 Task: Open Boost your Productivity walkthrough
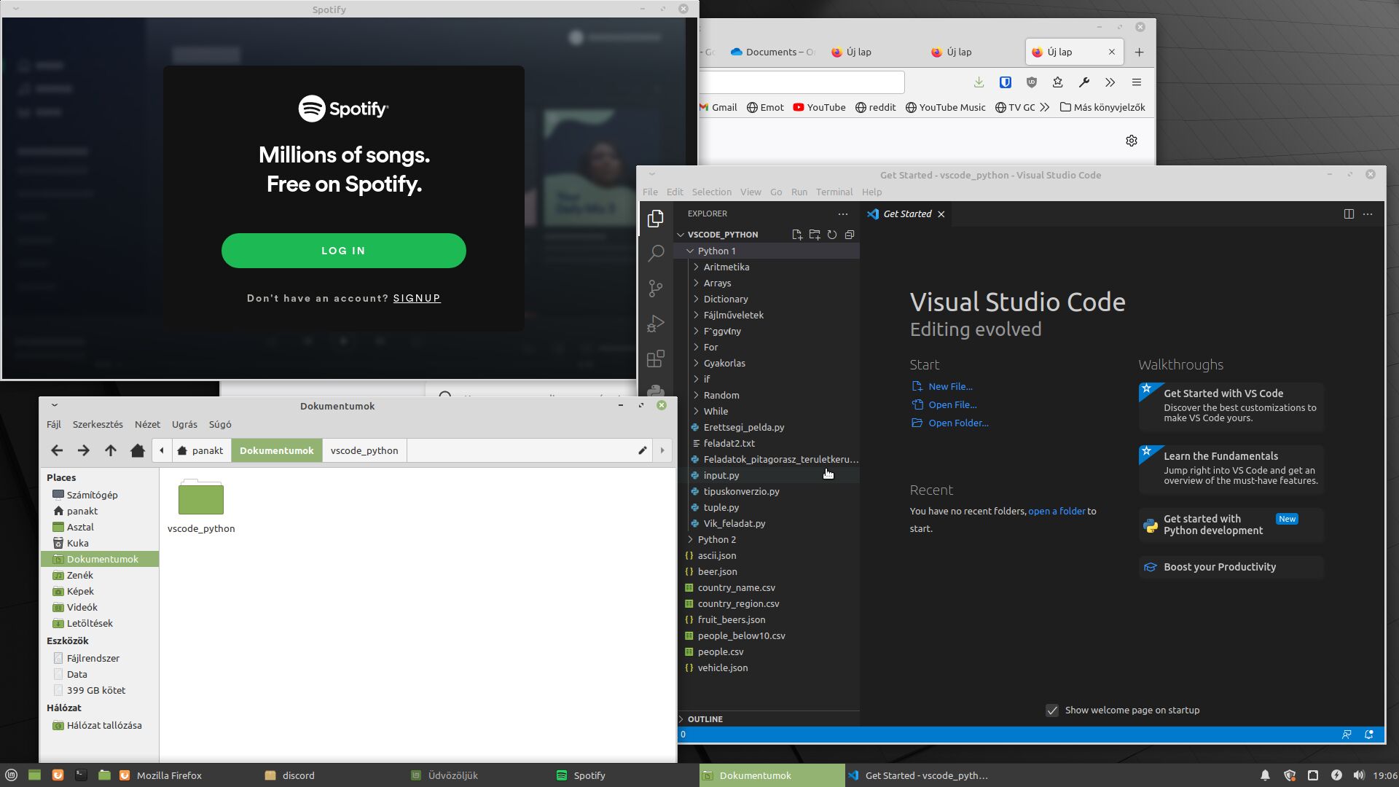(x=1231, y=567)
